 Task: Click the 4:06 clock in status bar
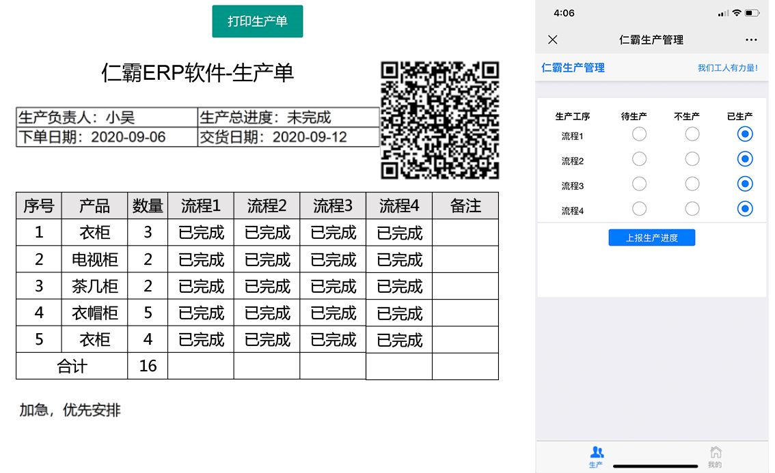(x=564, y=13)
